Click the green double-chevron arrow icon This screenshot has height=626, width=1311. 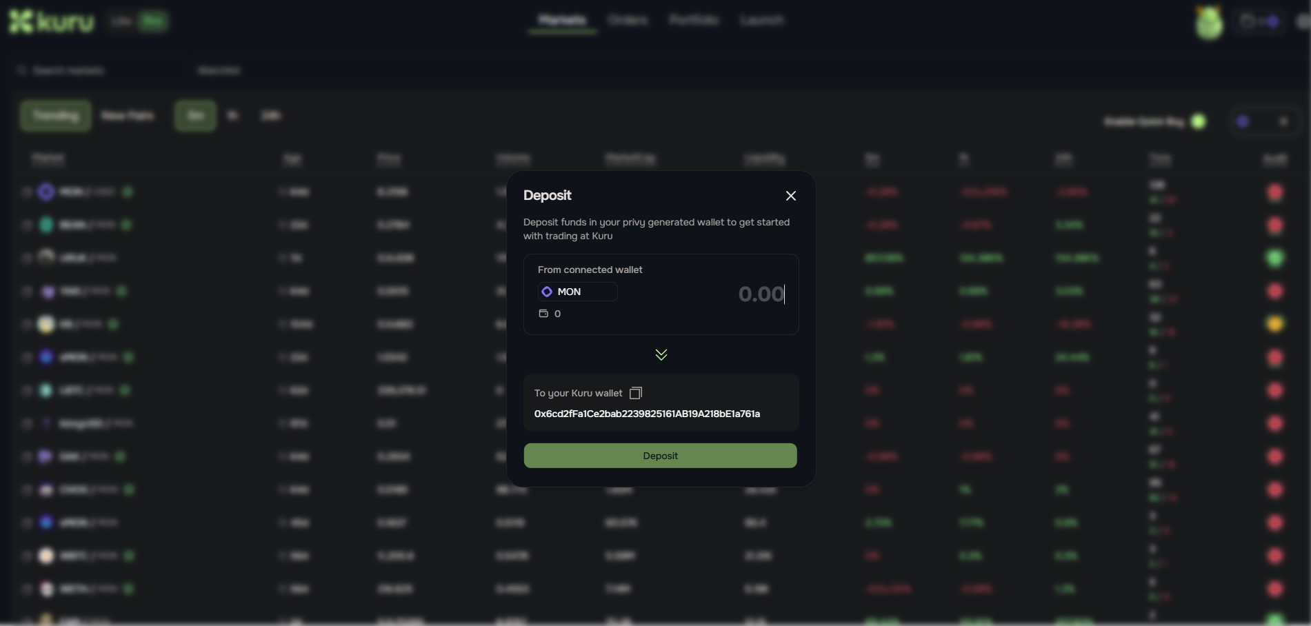pos(661,354)
